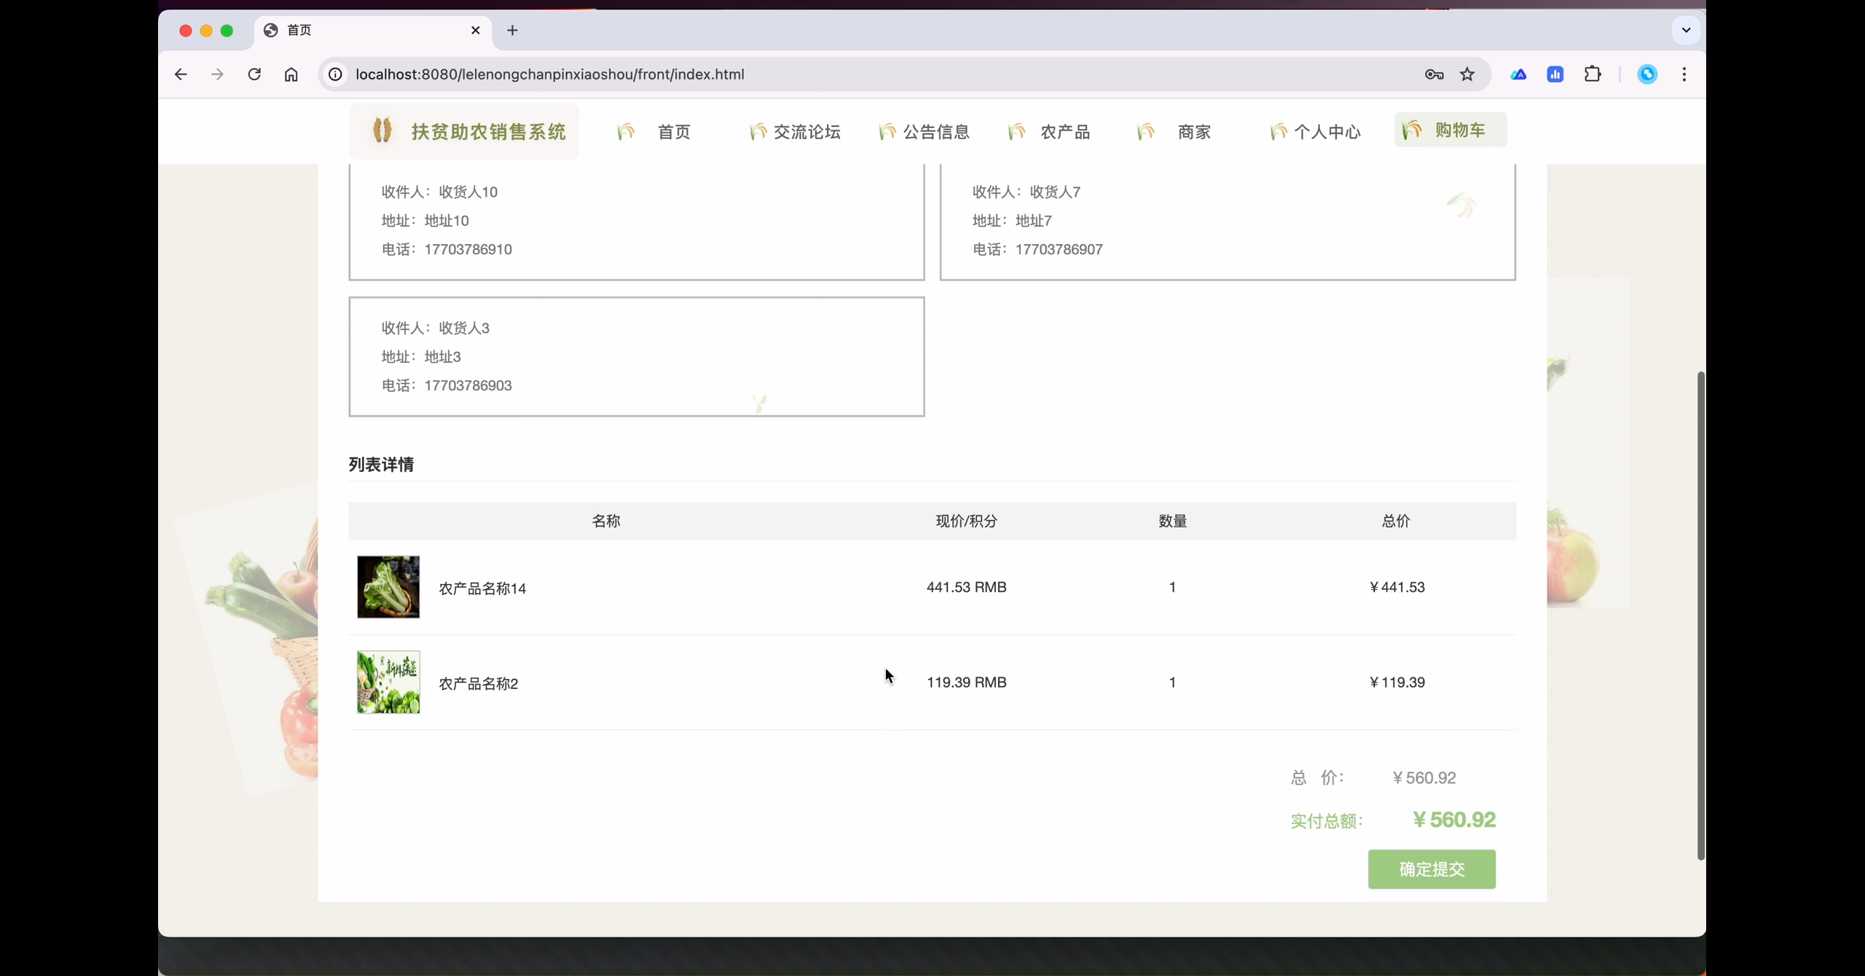Image resolution: width=1865 pixels, height=976 pixels.
Task: Go to the 交流论坛 menu item
Action: tap(806, 132)
